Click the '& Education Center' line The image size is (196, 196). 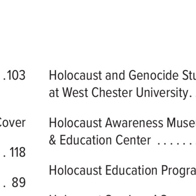100,140
